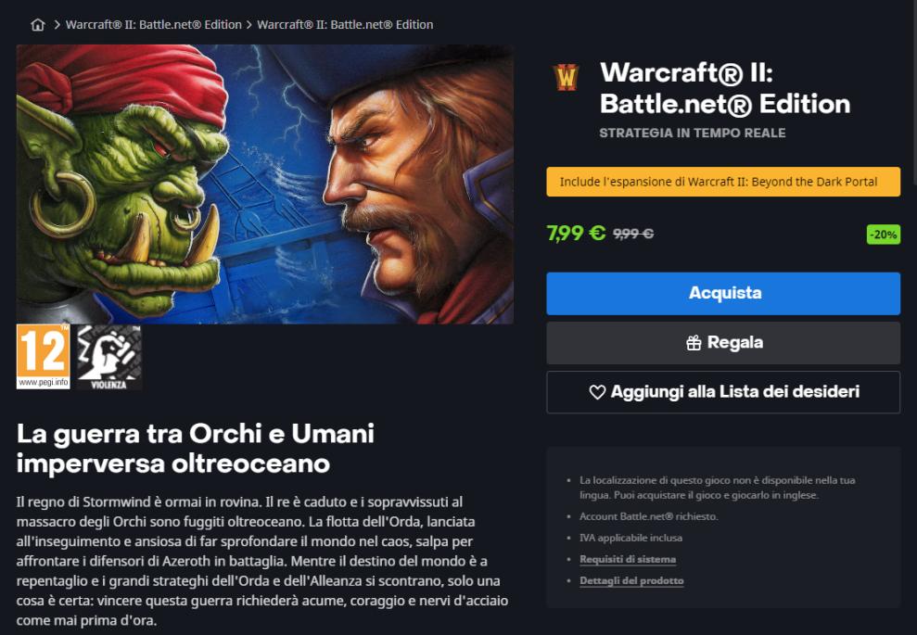Open the second Warcraft II breadcrumb link

(345, 24)
